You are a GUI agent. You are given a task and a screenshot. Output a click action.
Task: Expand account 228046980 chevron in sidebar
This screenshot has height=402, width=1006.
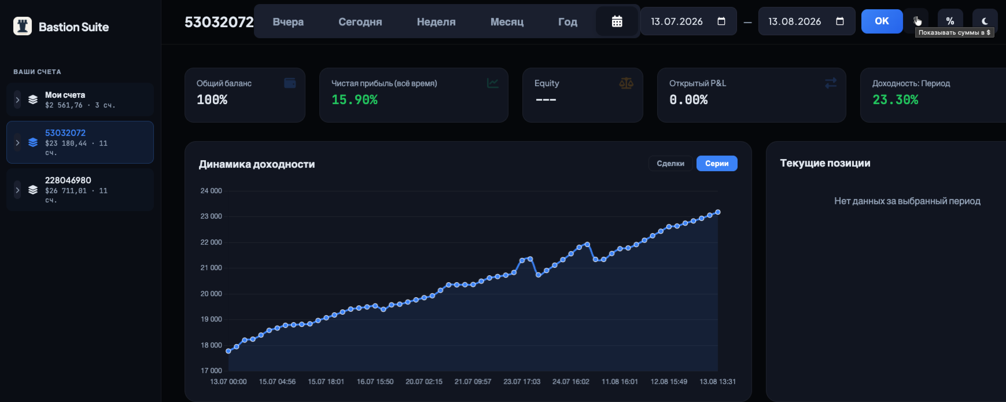17,190
